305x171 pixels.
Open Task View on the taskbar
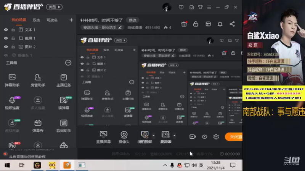(x=22, y=165)
